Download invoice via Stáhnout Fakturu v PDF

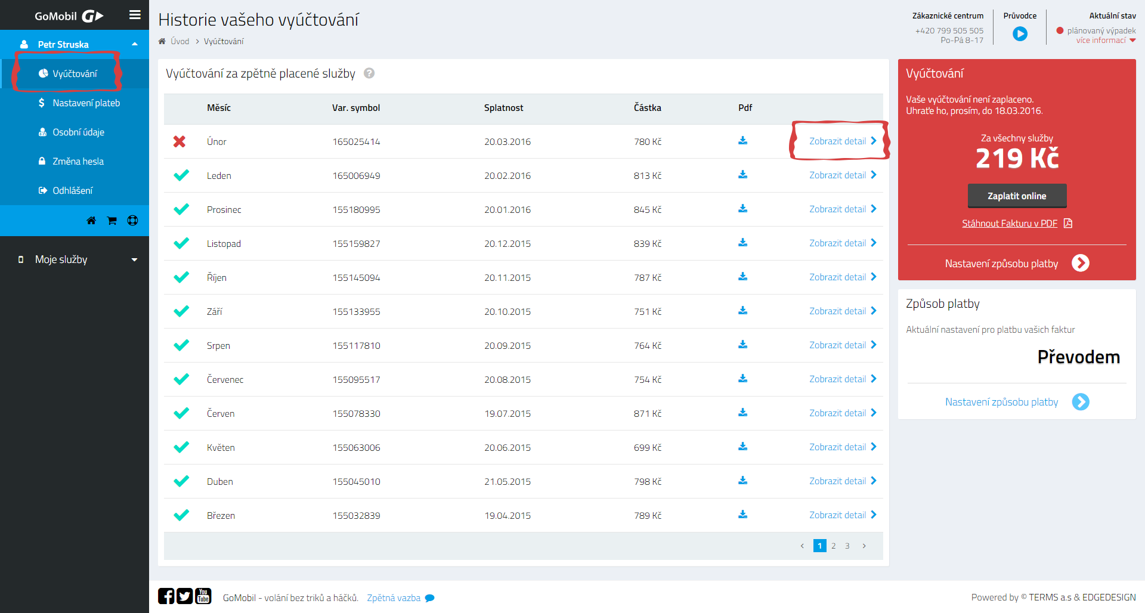tap(1017, 223)
